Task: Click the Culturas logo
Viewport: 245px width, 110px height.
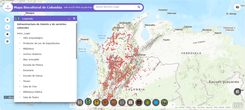Action: tap(8, 7)
